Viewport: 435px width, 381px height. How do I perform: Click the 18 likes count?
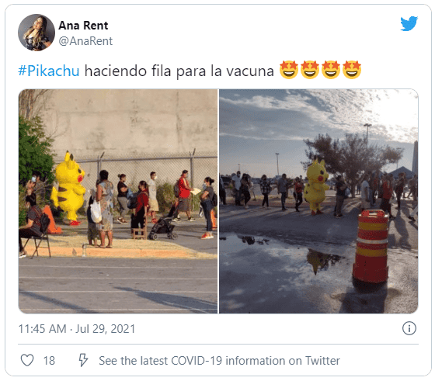pos(49,361)
